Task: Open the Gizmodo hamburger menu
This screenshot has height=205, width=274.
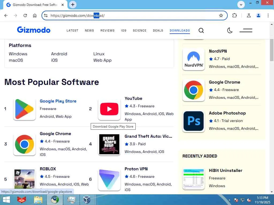Action: (x=246, y=30)
